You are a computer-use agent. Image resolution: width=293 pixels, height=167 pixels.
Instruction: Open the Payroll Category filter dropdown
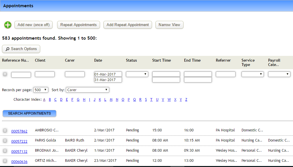(279, 74)
